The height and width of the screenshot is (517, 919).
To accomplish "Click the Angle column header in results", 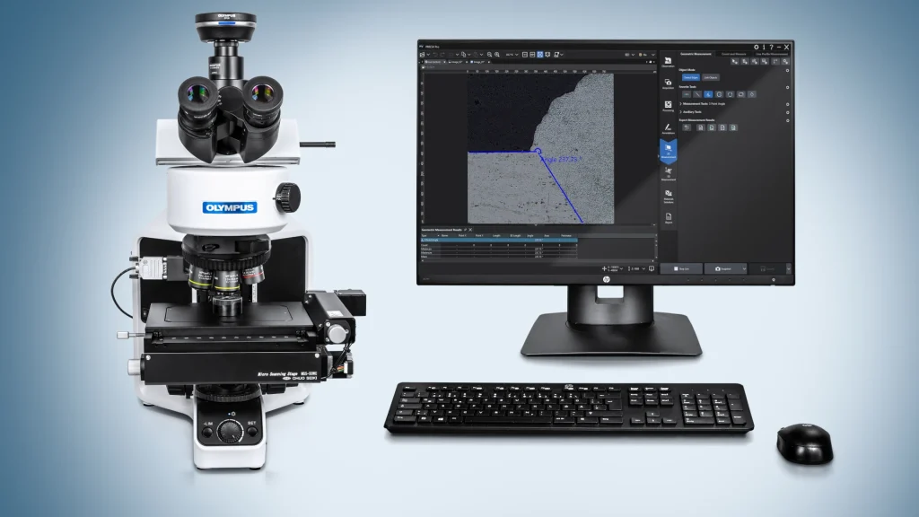I will [530, 236].
